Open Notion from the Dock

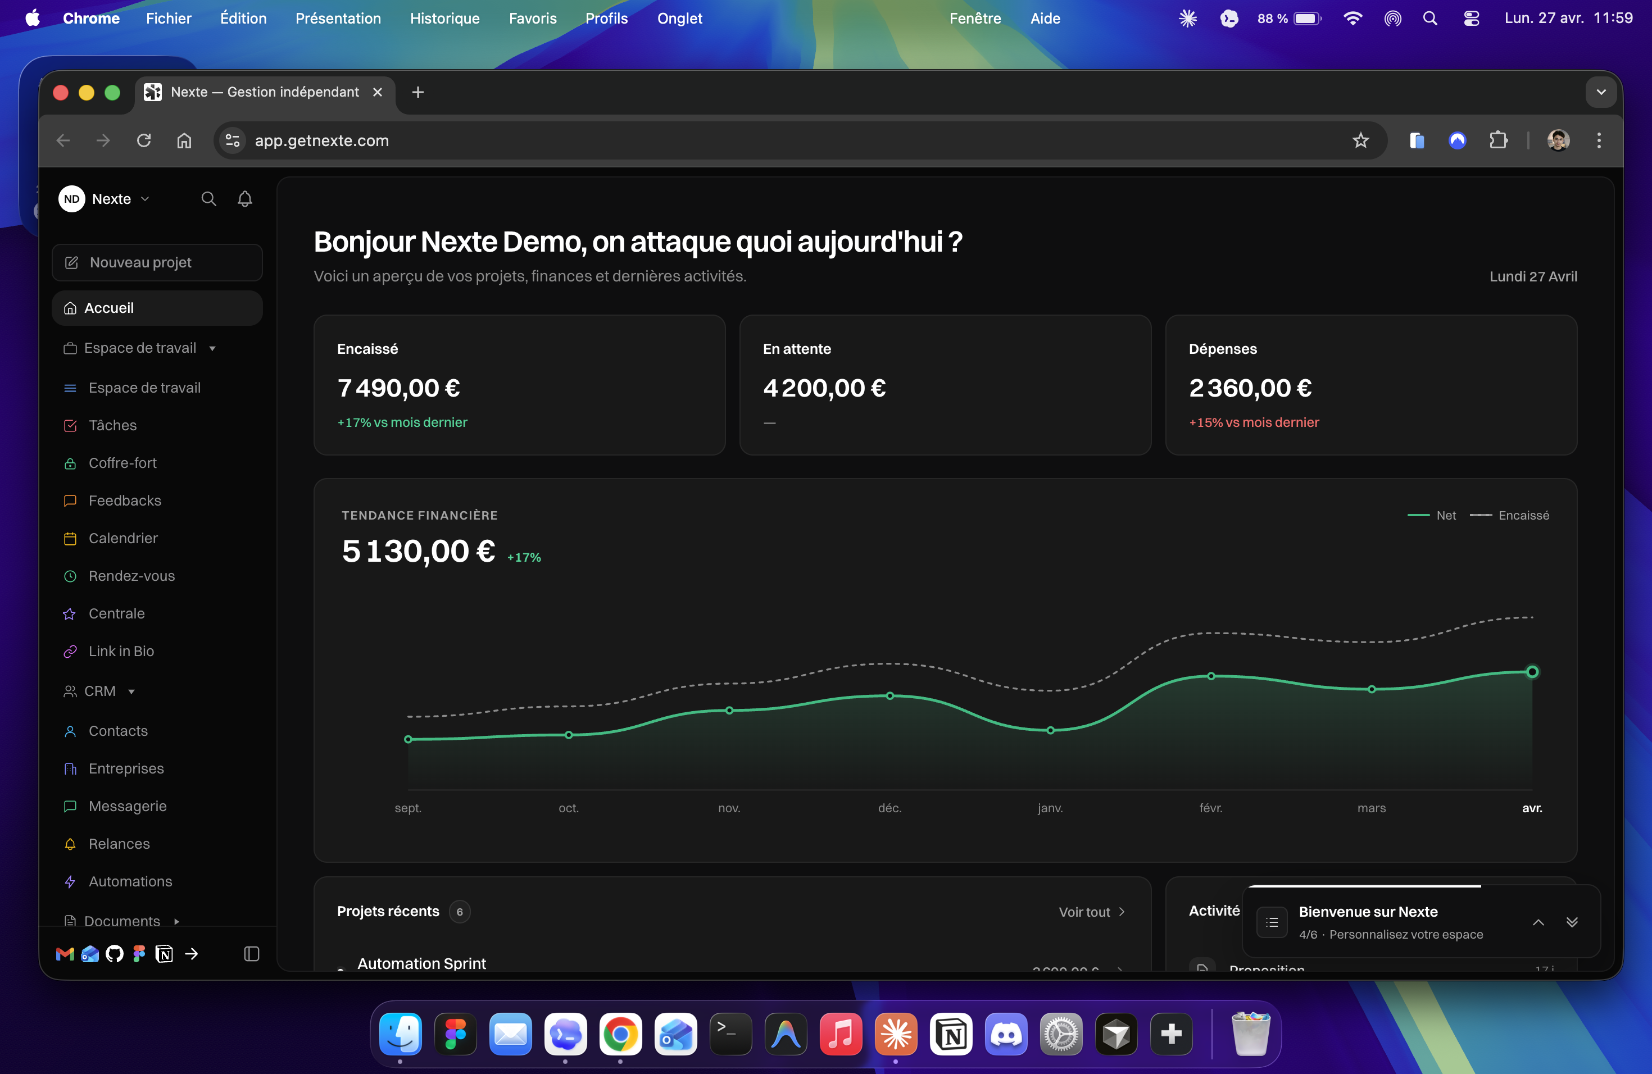pos(951,1034)
